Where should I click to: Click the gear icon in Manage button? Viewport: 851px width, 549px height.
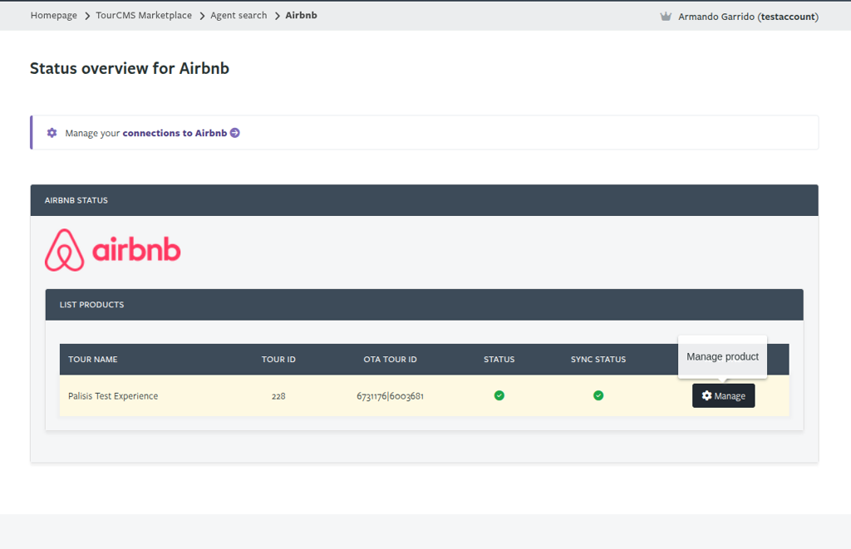pyautogui.click(x=706, y=395)
